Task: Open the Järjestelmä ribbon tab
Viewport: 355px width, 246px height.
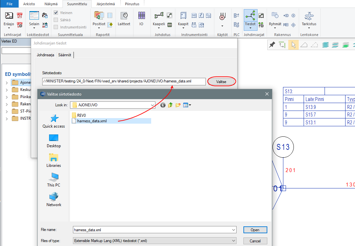Action: (106, 4)
